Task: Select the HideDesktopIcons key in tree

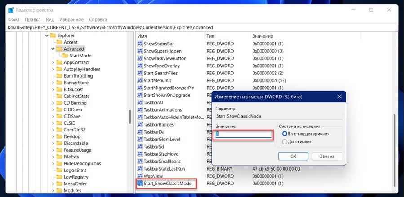Action: click(82, 163)
